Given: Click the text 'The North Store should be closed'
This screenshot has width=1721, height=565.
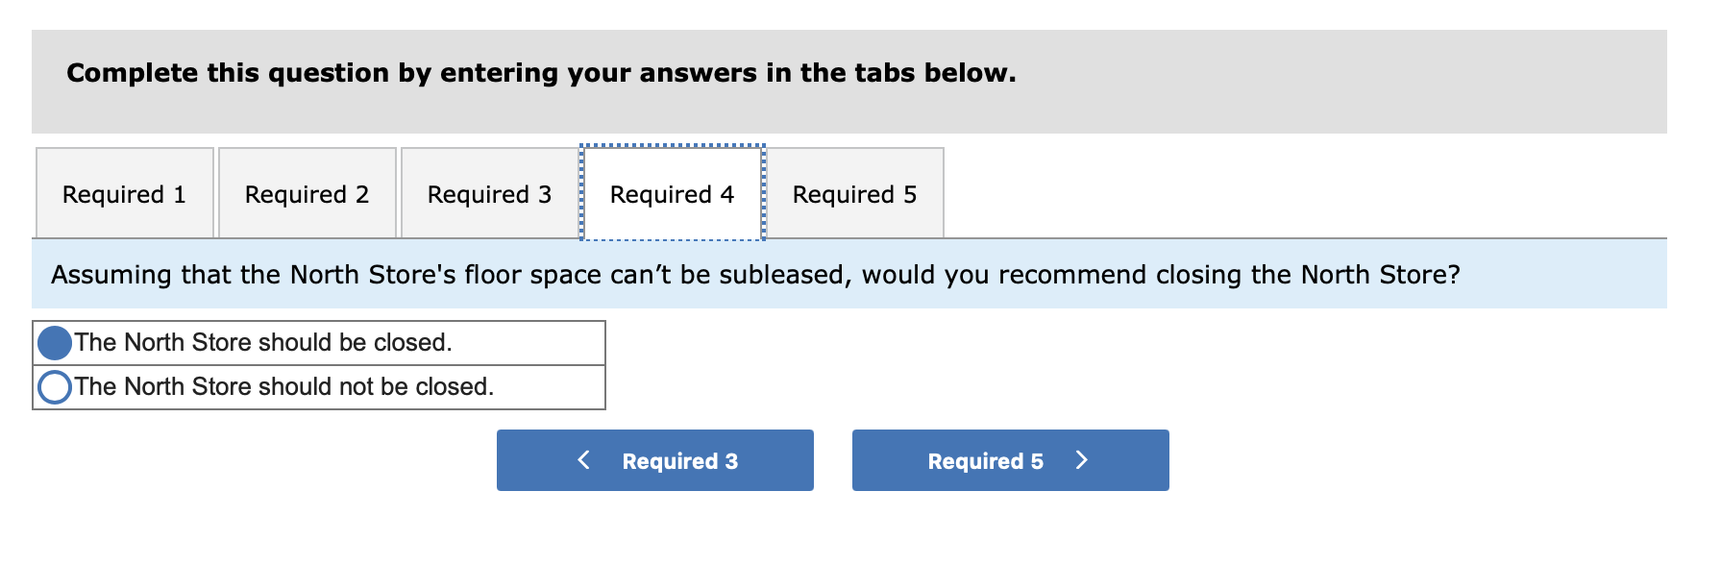Looking at the screenshot, I should 264,341.
